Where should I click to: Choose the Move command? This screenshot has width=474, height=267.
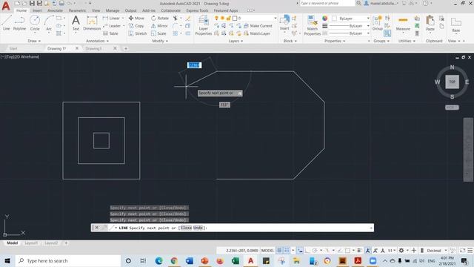pyautogui.click(x=136, y=18)
